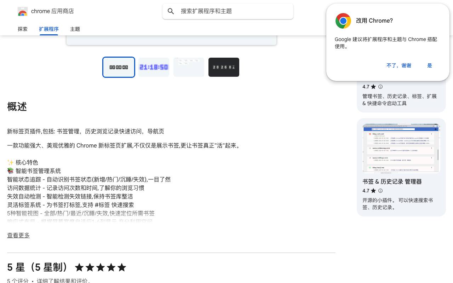This screenshot has width=453, height=283.
Task: Click the 访问数据统计 feature line
Action: point(76,188)
